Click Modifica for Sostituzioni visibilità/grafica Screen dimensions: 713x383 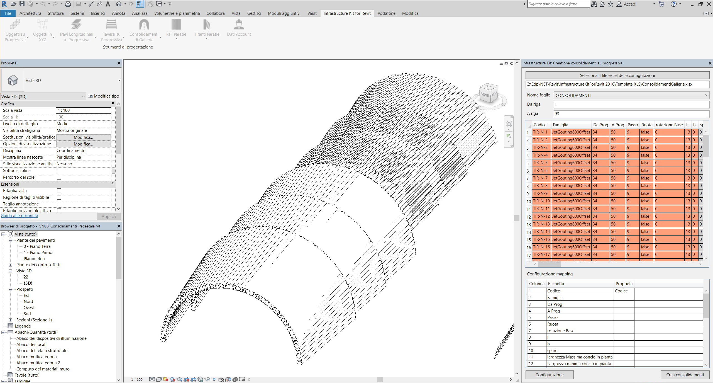click(x=83, y=137)
